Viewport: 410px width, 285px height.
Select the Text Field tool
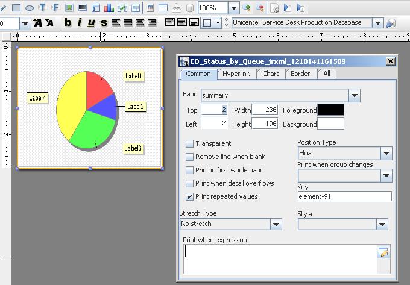[55, 8]
